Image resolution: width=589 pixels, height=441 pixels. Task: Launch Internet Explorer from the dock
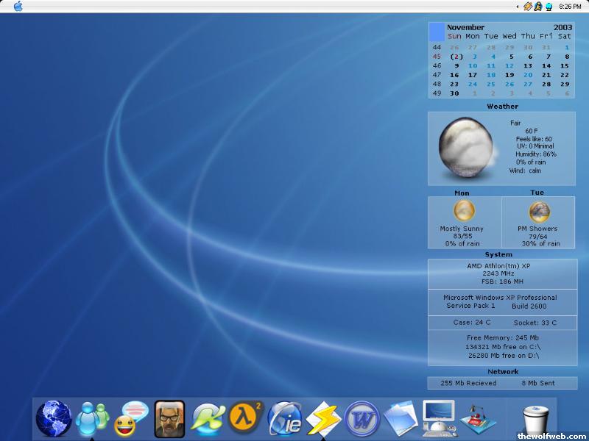click(285, 419)
